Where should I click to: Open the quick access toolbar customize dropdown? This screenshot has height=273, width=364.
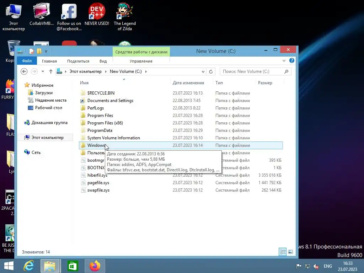tap(46, 51)
